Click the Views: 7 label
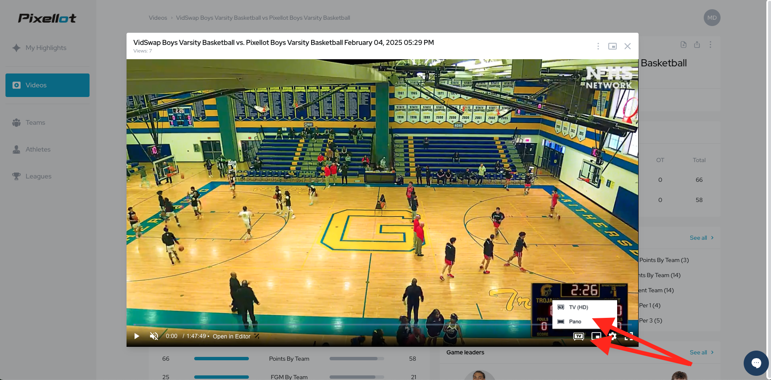Screen dimensions: 771x380 click(143, 51)
